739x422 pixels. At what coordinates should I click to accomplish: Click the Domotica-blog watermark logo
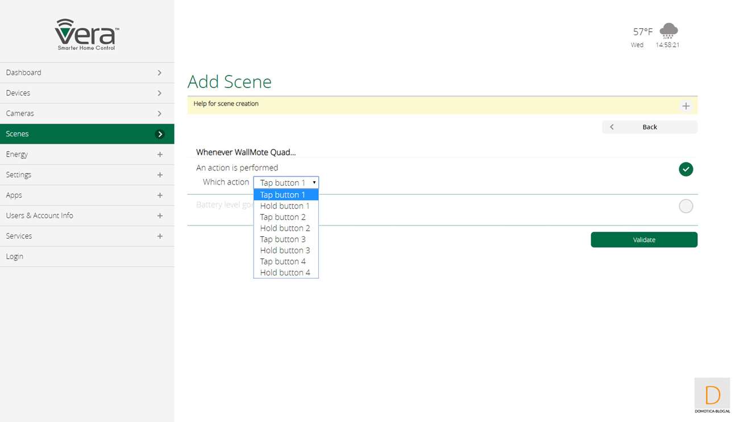712,396
